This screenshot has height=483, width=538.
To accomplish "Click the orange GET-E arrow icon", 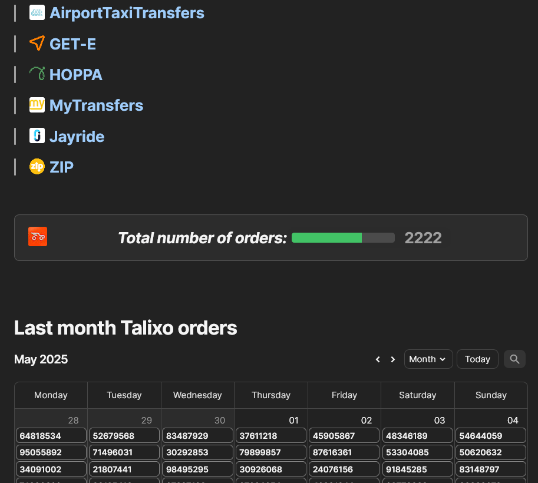I will pos(37,44).
